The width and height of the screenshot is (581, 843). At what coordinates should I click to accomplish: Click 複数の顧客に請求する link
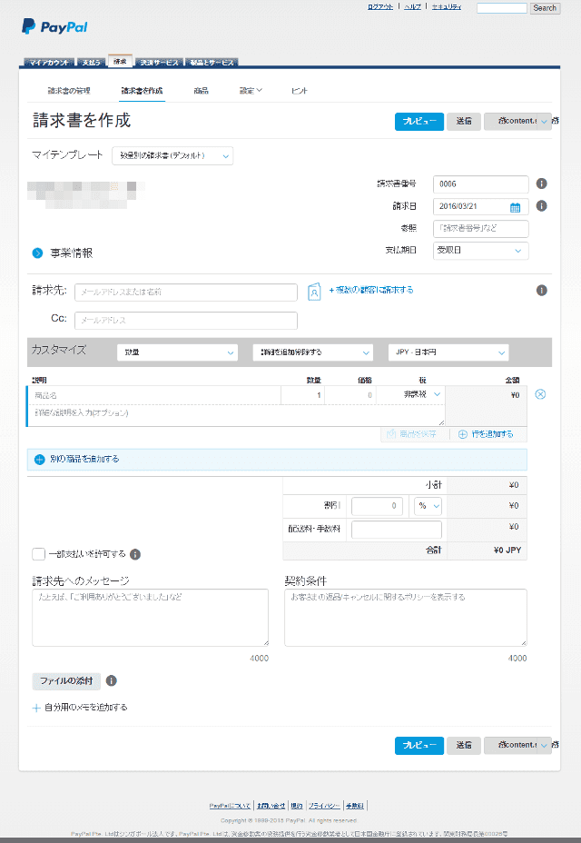coord(371,291)
